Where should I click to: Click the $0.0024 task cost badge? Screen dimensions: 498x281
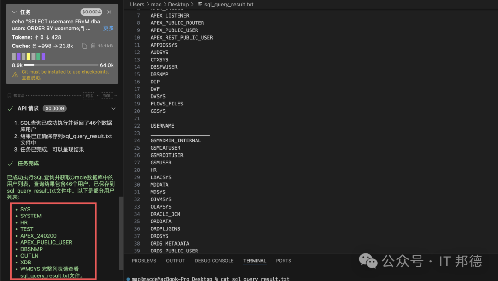tap(91, 12)
